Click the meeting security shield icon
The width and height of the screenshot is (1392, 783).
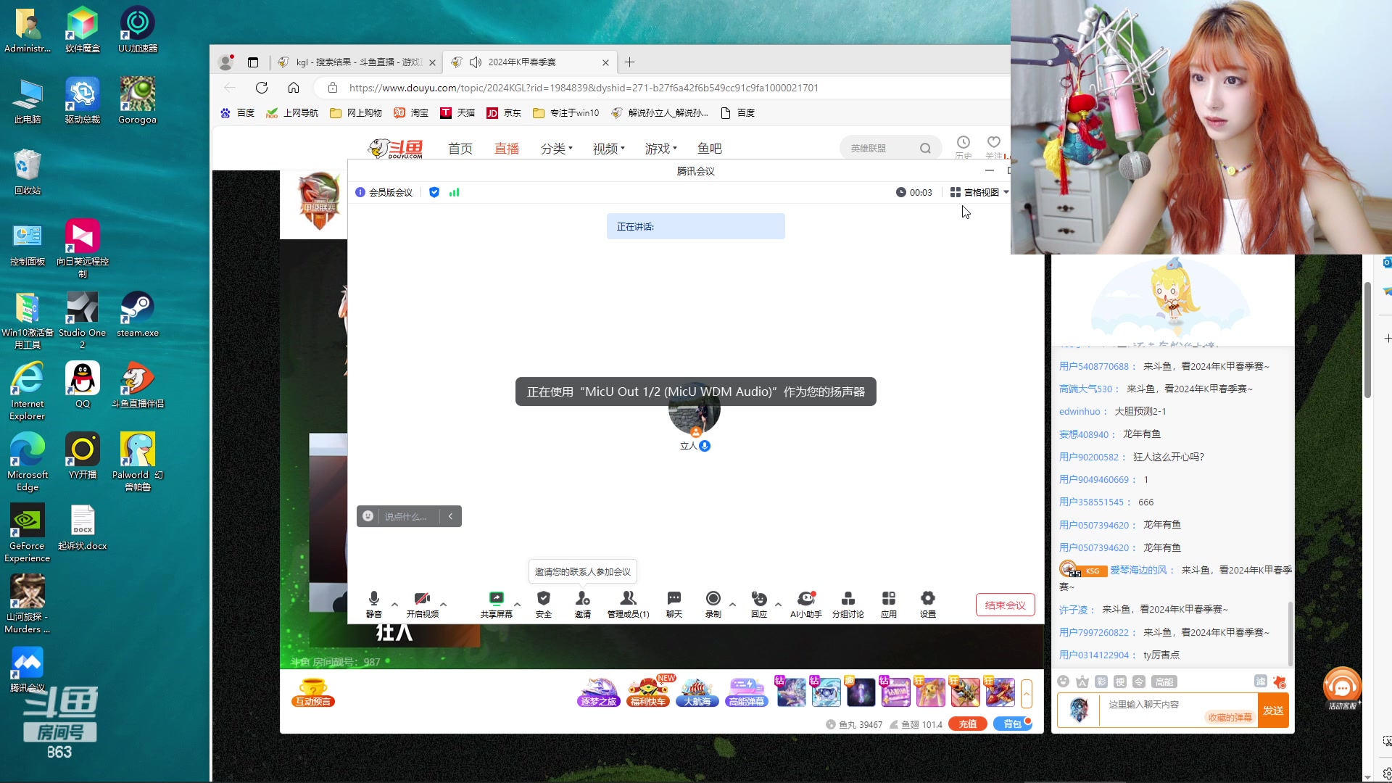pos(434,192)
